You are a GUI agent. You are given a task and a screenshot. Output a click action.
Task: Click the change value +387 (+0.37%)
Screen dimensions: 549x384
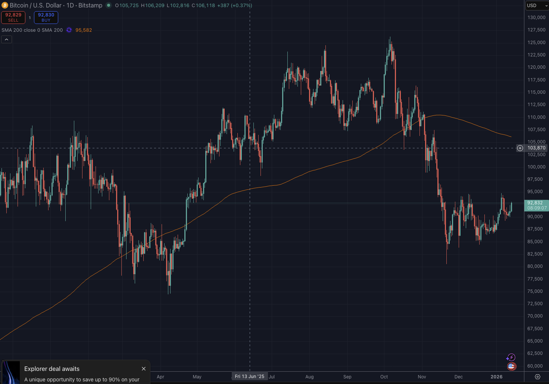235,6
